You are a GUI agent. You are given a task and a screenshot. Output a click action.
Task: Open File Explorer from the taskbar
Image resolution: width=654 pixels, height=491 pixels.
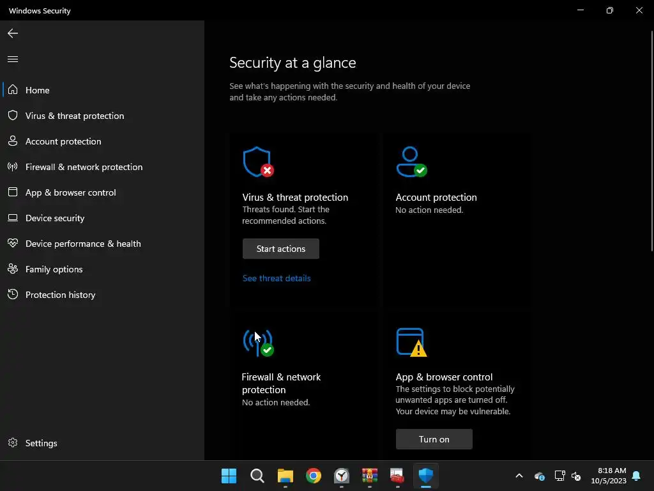(x=285, y=476)
